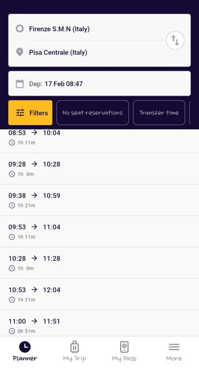199x368 pixels.
Task: Open the My Pass icon
Action: pyautogui.click(x=124, y=347)
